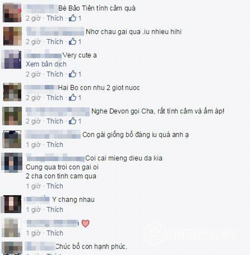Click Thích under the heart emoji comment

55,233
